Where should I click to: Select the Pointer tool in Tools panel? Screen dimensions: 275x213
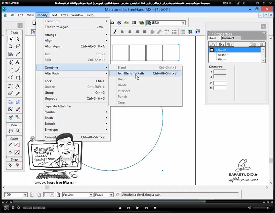pos(11,39)
